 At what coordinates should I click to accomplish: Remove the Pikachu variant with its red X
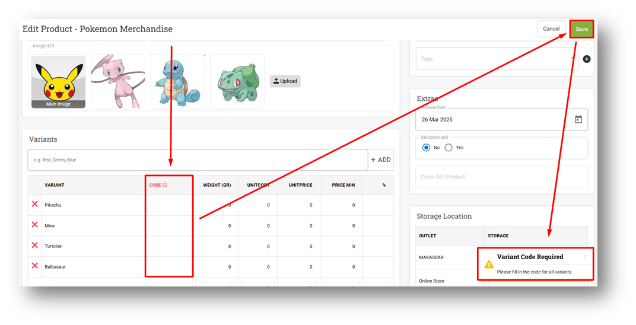[x=35, y=204]
